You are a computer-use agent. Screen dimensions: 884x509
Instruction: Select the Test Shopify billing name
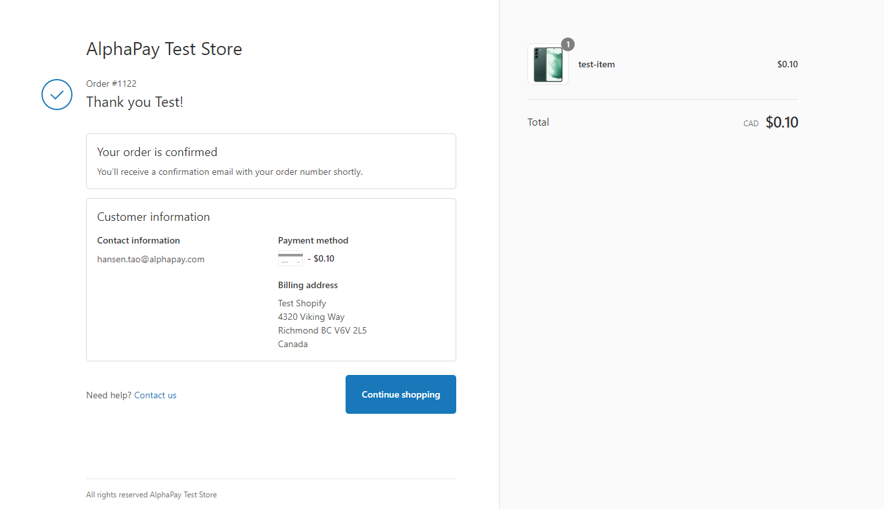[302, 303]
